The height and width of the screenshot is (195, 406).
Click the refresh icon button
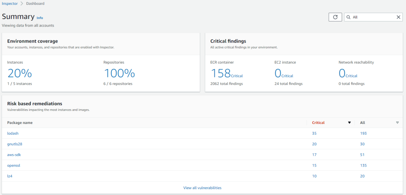[335, 17]
